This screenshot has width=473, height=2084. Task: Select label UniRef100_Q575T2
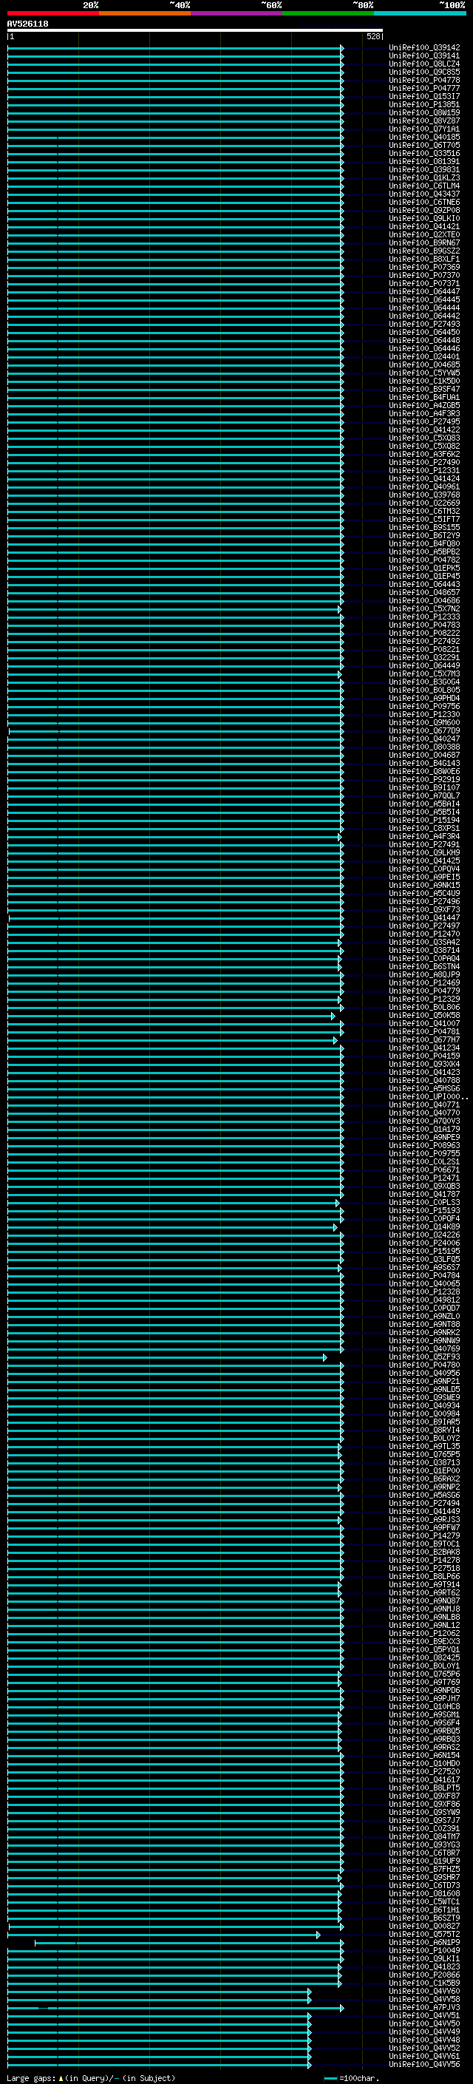point(424,1935)
